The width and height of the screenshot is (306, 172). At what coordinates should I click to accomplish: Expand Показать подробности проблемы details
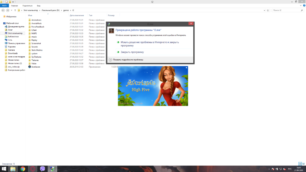point(110,60)
